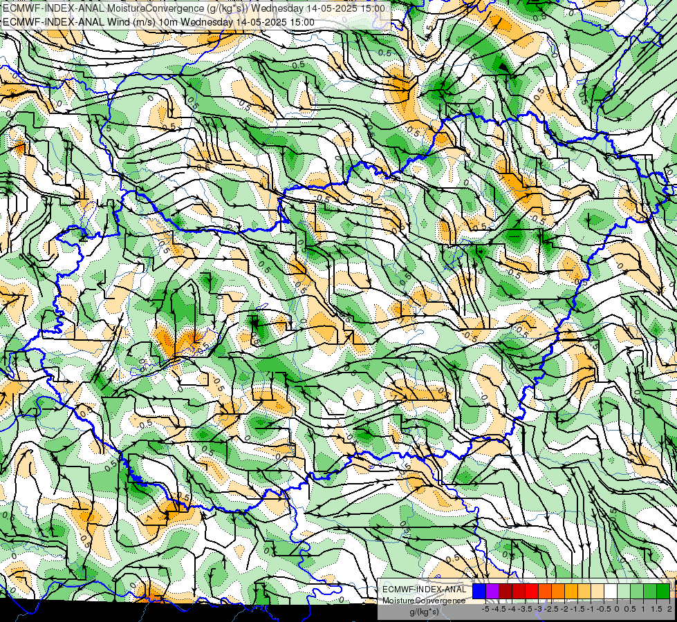The width and height of the screenshot is (677, 622).
Task: Select legend swatch between 0.5 and 1
Action: [x=637, y=591]
